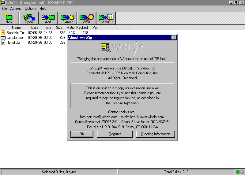Open the File menu
The width and height of the screenshot is (245, 175).
(4, 9)
